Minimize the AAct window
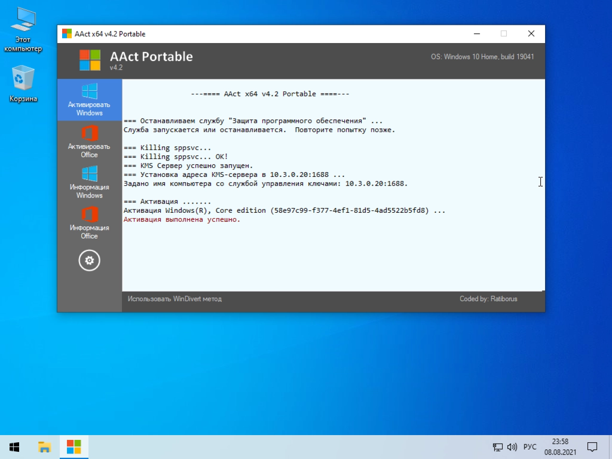Screen dimensions: 612x459 [x=477, y=33]
